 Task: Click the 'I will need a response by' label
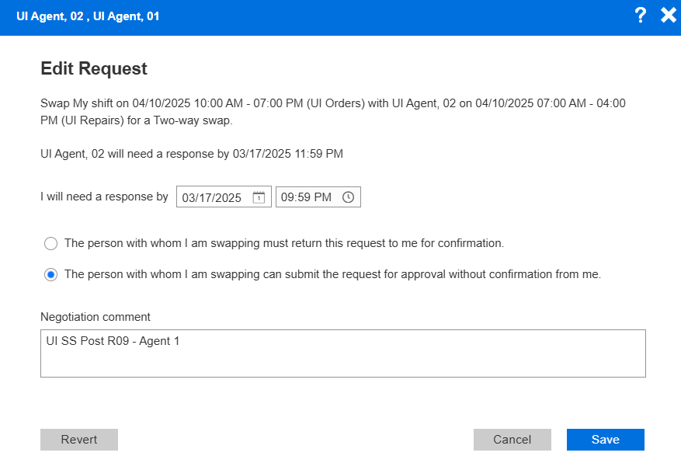[x=104, y=197]
